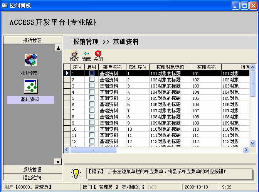Tick the 启用 checkbox for row 8
The image size is (259, 192).
click(92, 116)
